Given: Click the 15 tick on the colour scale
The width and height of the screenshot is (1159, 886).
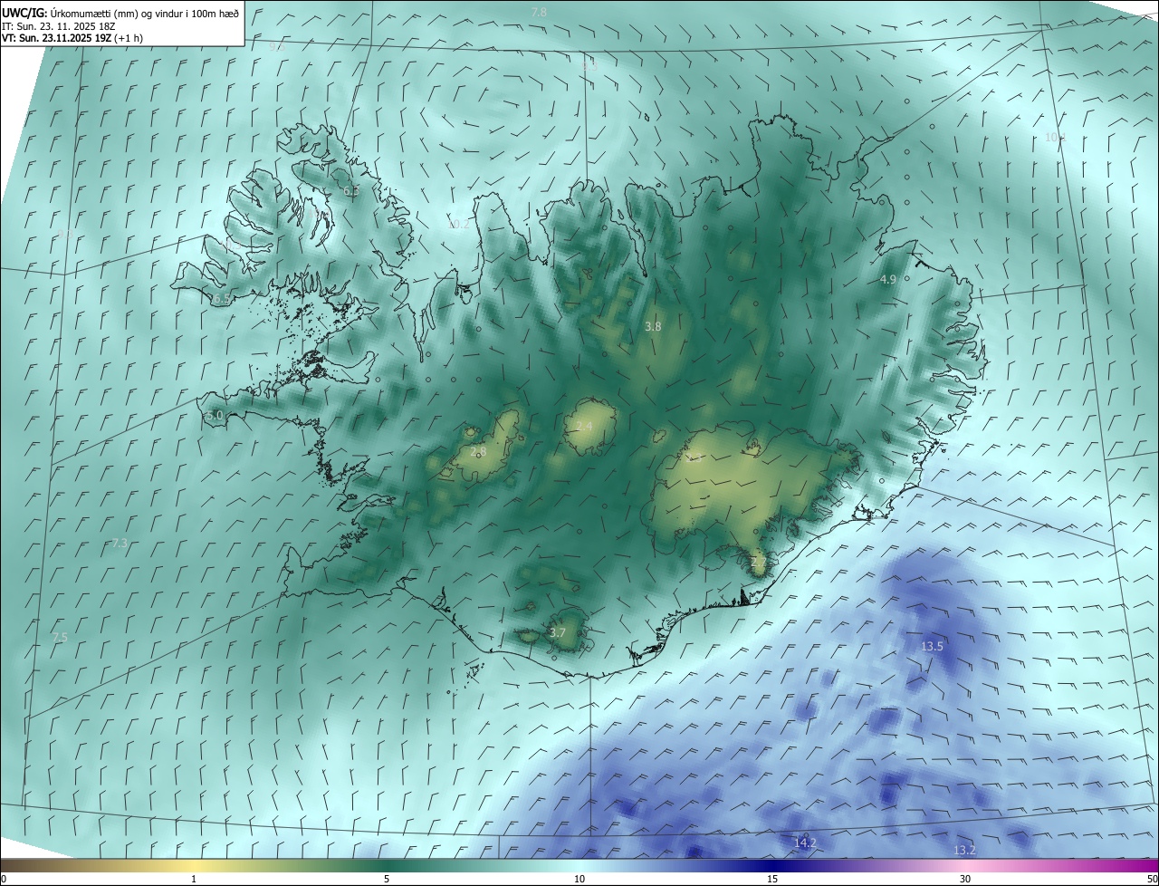Looking at the screenshot, I should (772, 879).
